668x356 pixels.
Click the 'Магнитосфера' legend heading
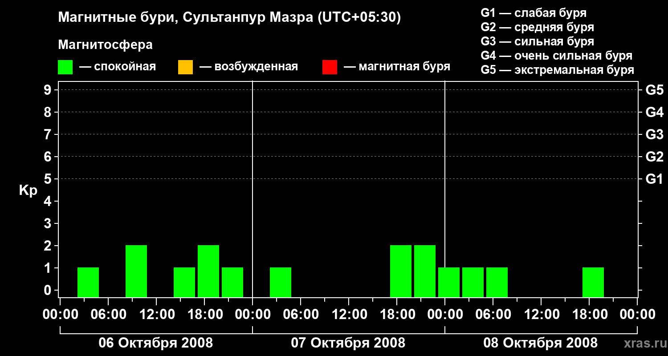(x=105, y=45)
